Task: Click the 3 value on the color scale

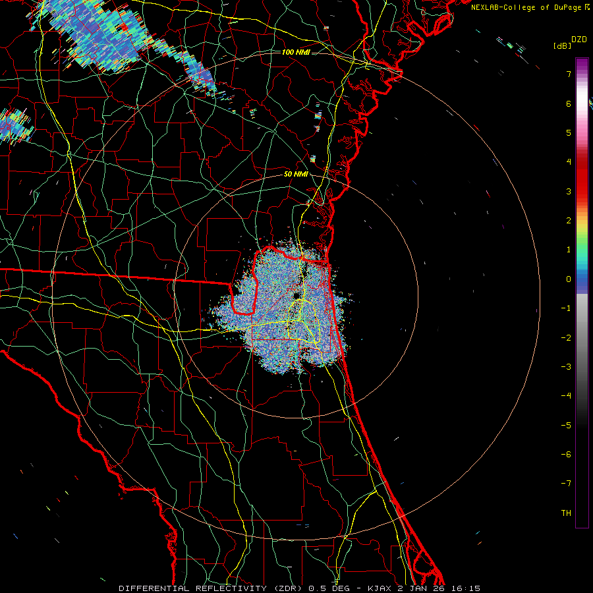Action: click(x=569, y=191)
